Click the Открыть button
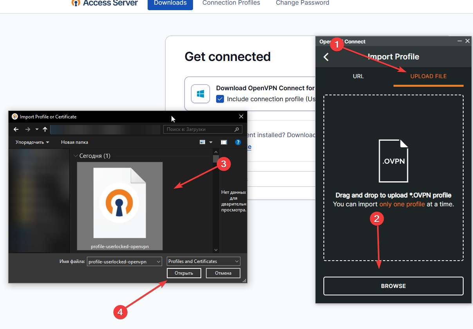 click(184, 273)
